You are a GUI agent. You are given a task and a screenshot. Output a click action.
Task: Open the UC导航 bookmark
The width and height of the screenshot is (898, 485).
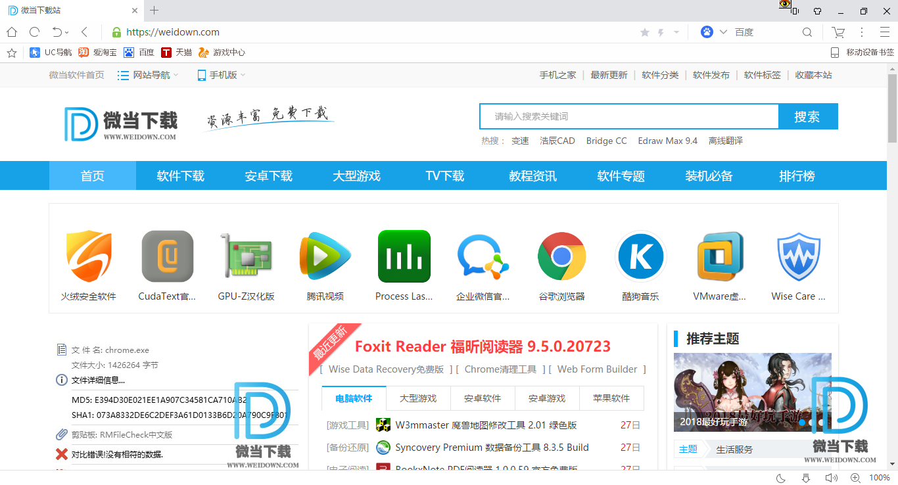click(51, 53)
